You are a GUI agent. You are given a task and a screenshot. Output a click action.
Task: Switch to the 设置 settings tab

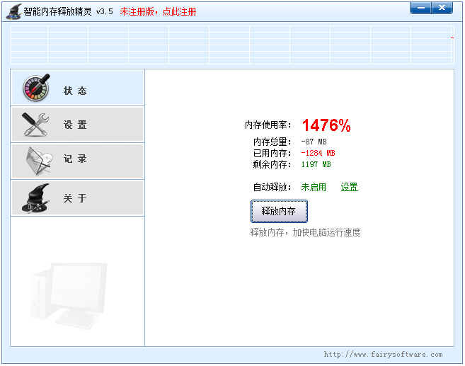(x=77, y=125)
